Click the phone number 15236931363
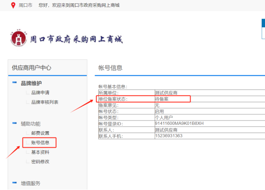265x190 pixels. pos(169,135)
